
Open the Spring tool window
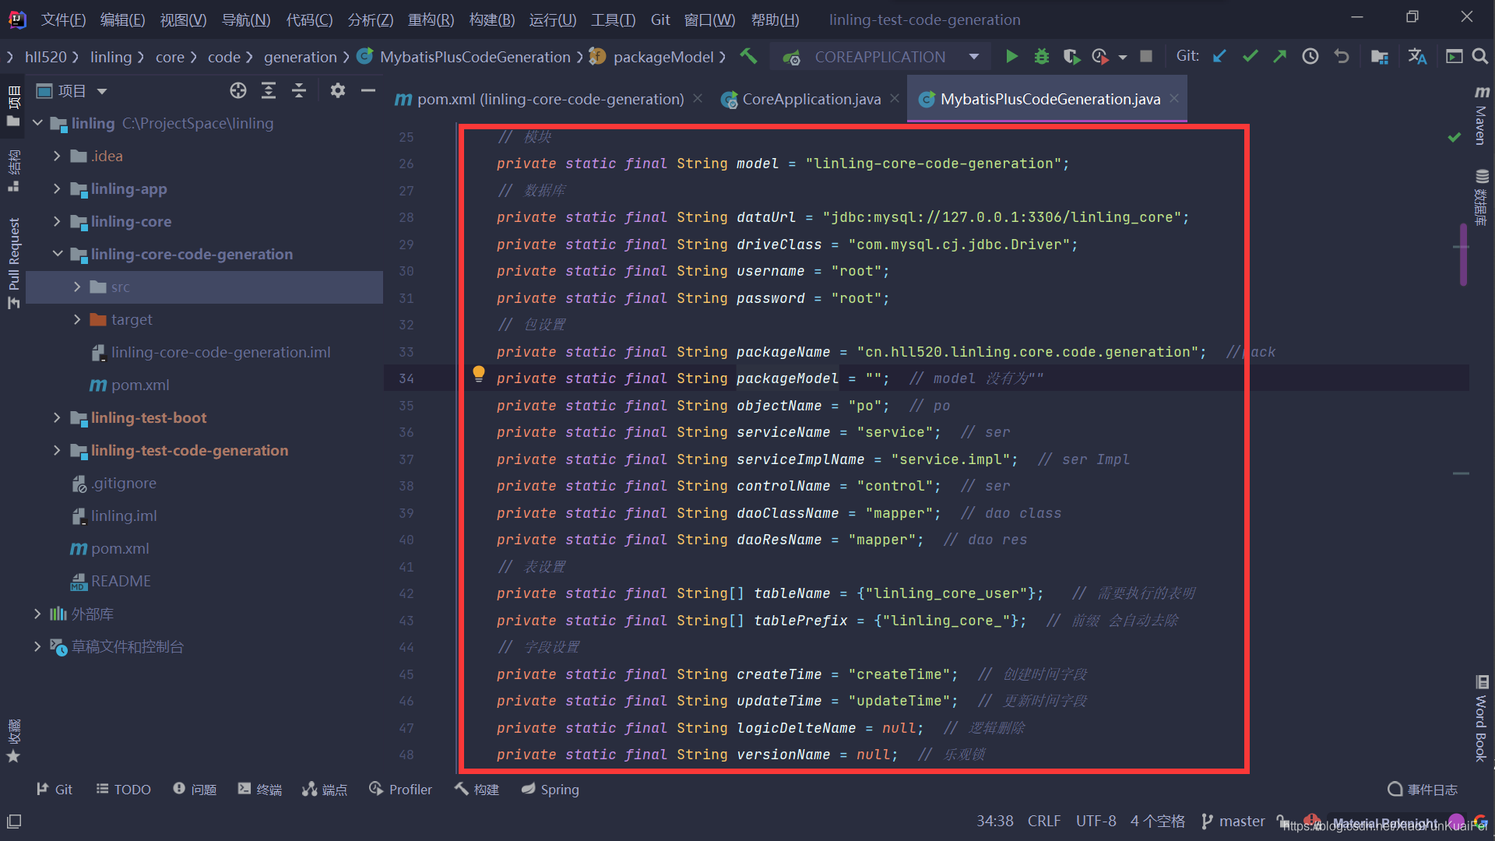[551, 790]
